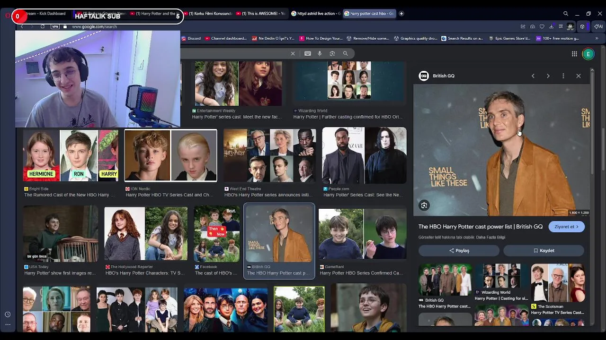
Task: Open Entertainment Weekly cast thumbnail
Action: click(x=238, y=84)
